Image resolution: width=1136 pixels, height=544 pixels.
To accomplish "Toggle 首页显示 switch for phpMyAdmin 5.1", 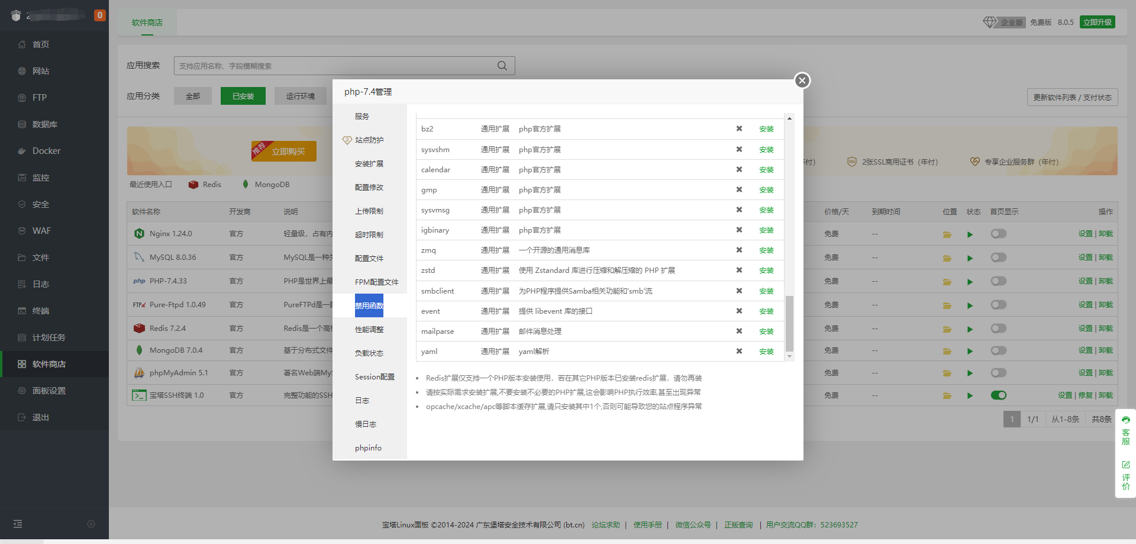I will (999, 373).
